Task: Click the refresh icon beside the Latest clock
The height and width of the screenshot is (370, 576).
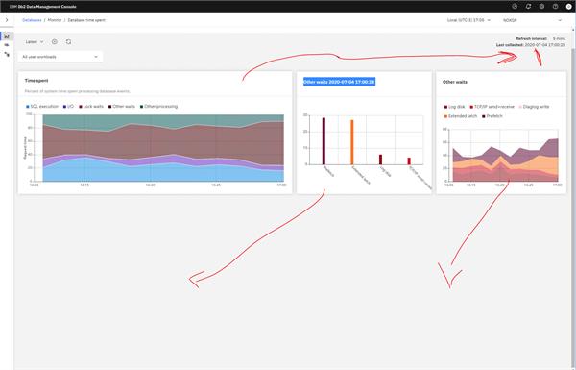Action: tap(68, 42)
